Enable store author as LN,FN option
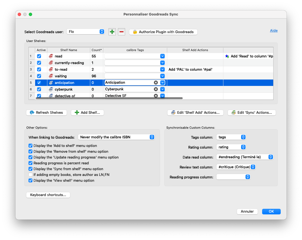The image size is (302, 240). click(30, 175)
